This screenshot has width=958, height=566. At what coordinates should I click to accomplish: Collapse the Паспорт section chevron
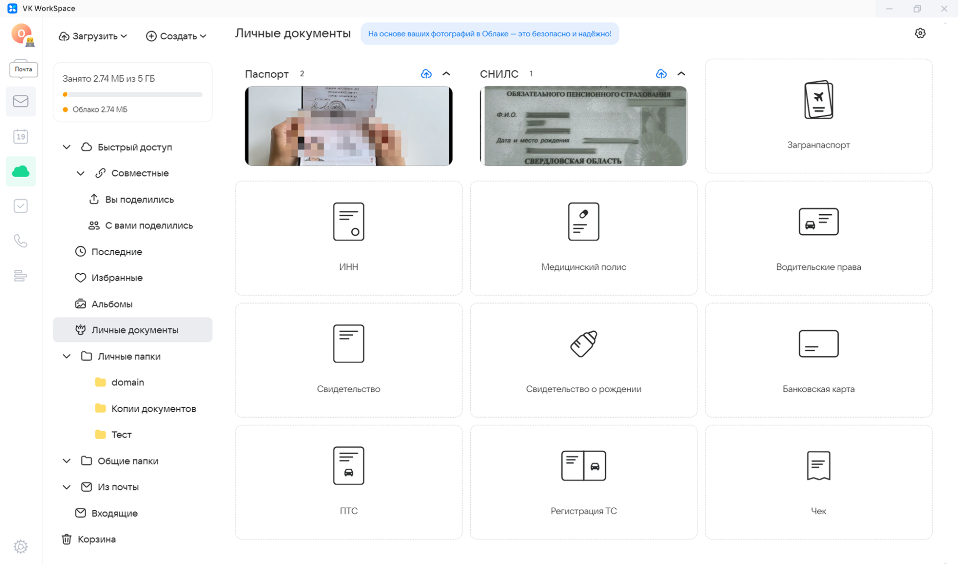tap(446, 74)
